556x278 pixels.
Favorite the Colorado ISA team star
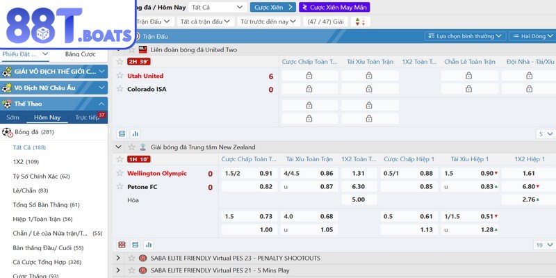point(120,89)
